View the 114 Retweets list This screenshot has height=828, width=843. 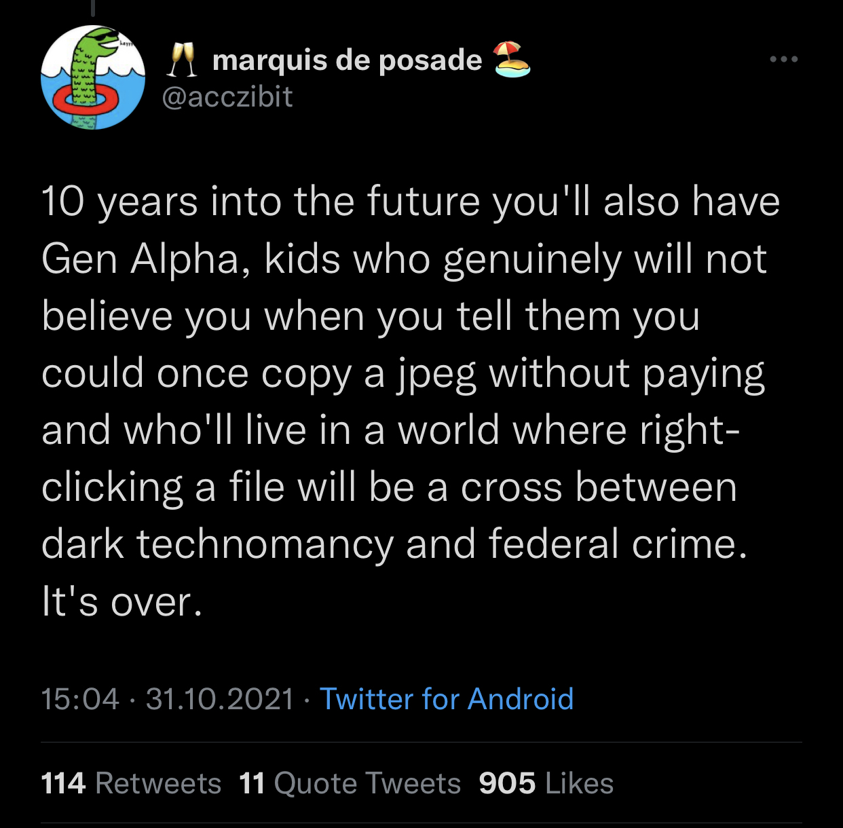click(x=131, y=783)
